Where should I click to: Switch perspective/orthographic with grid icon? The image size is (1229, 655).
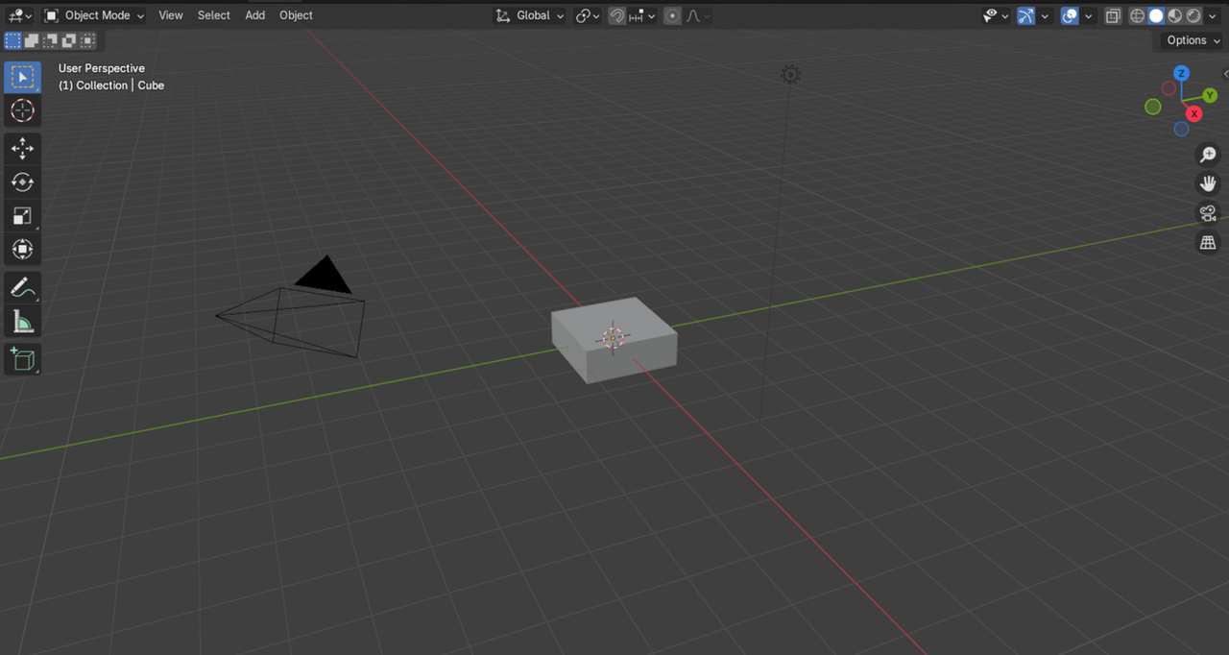tap(1208, 242)
